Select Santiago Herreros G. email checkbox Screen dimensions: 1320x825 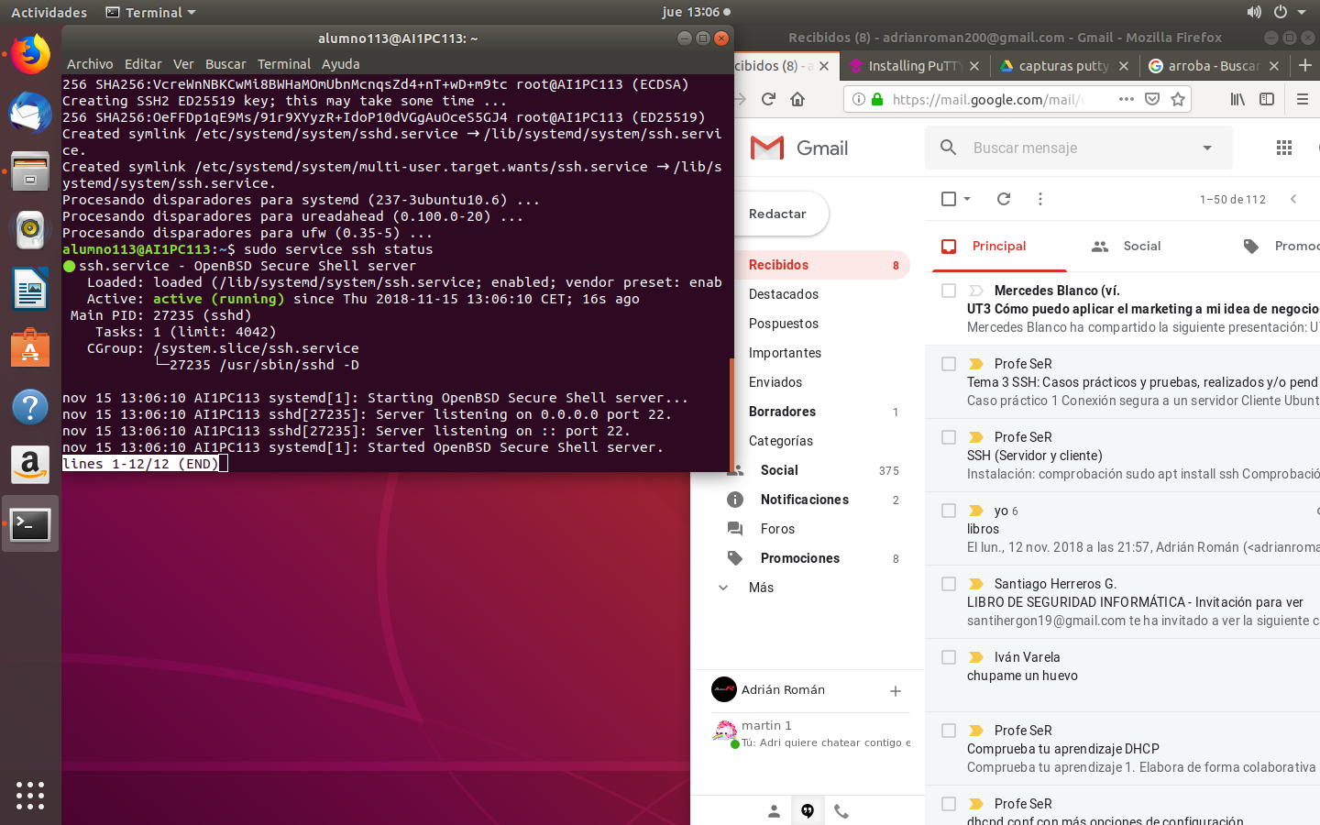pos(949,584)
